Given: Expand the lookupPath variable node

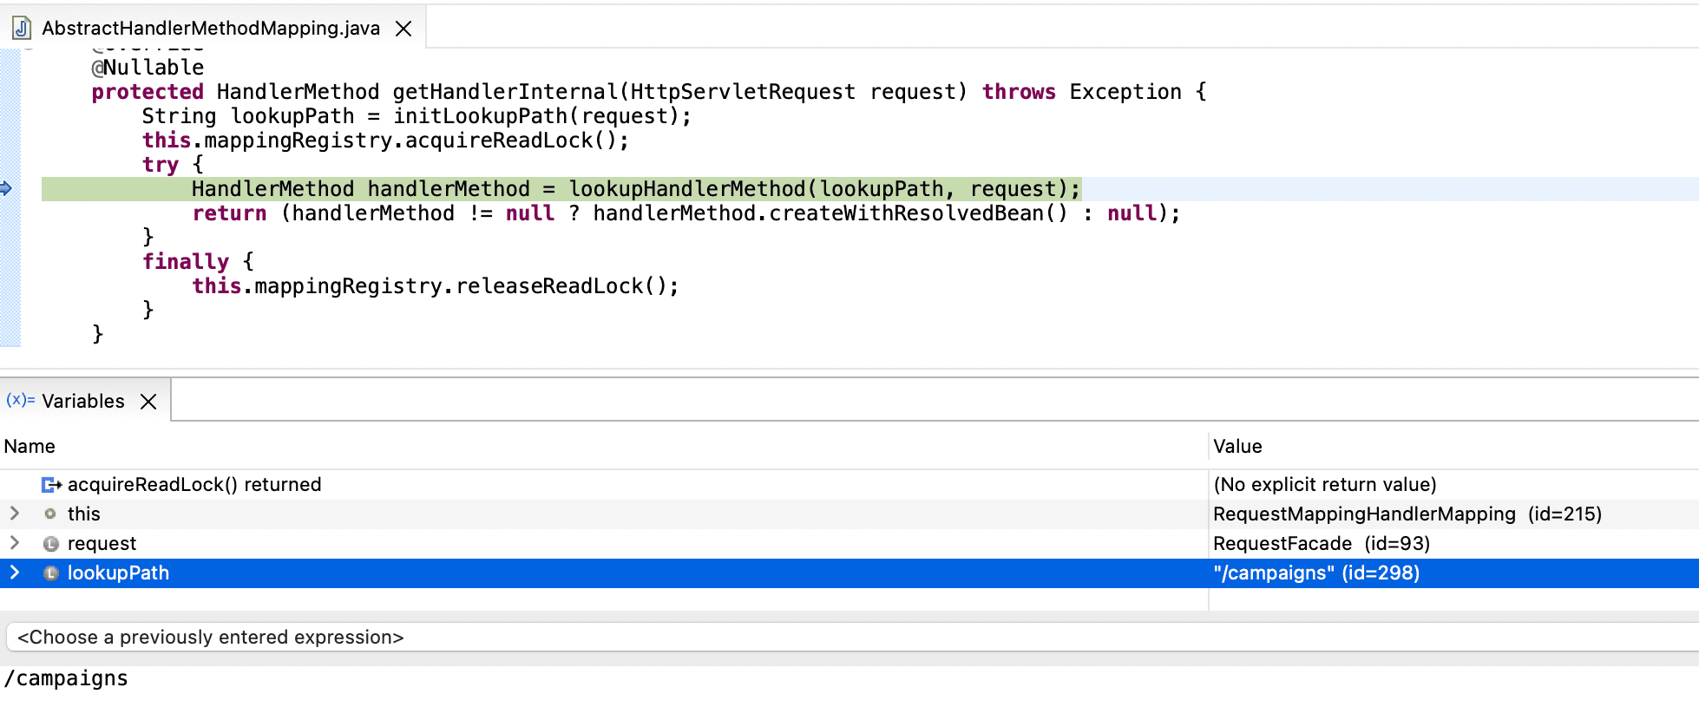Looking at the screenshot, I should 15,573.
